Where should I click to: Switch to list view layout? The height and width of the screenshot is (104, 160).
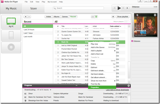coord(96,16)
